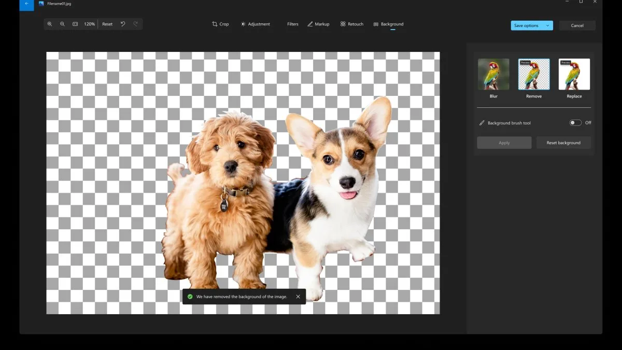
Task: Switch to the Filters tab
Action: point(293,24)
